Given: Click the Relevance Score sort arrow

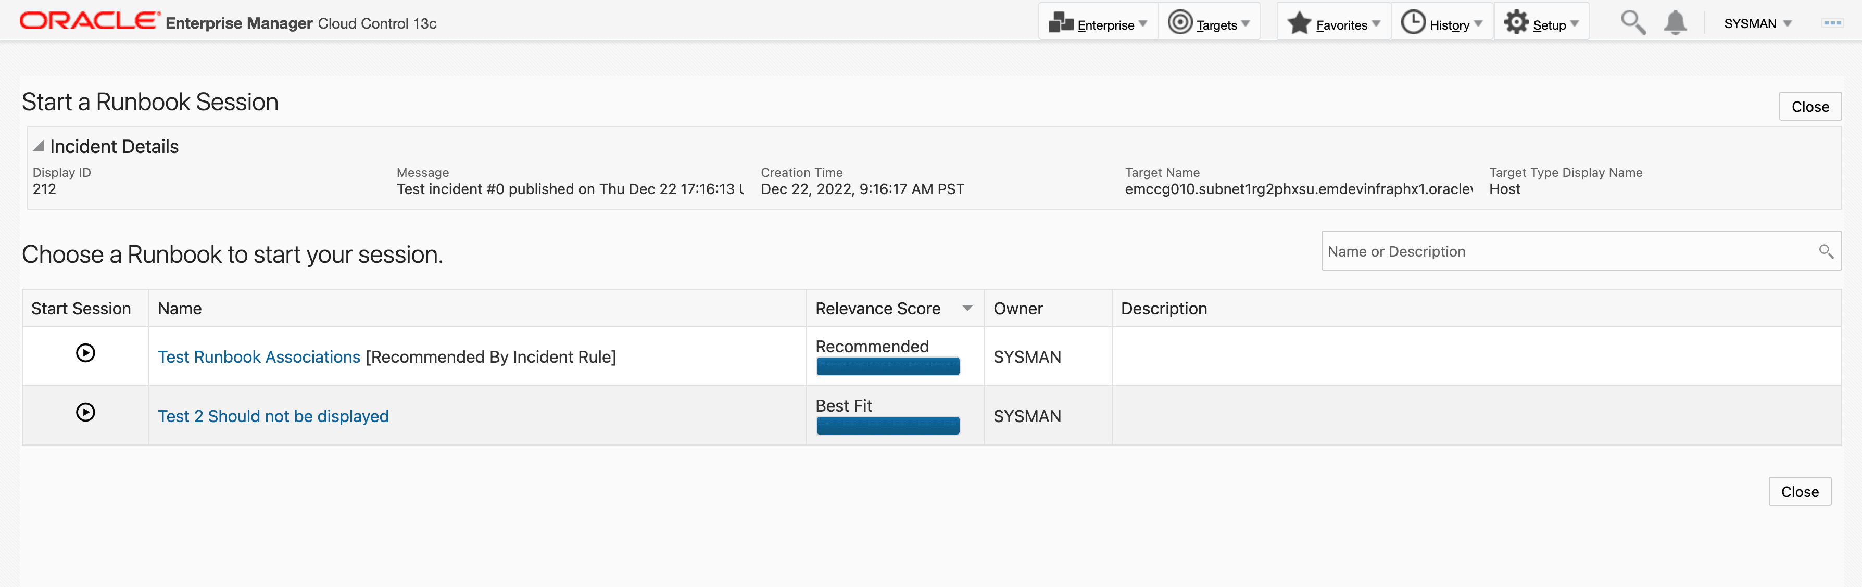Looking at the screenshot, I should tap(967, 308).
